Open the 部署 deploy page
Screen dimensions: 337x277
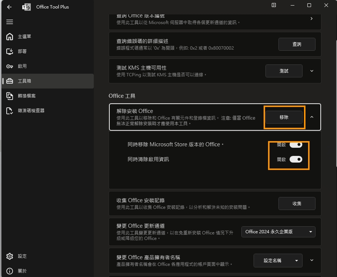48,51
